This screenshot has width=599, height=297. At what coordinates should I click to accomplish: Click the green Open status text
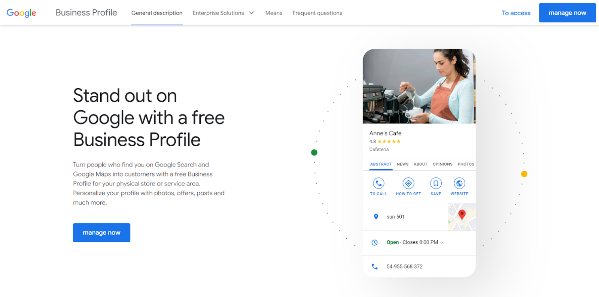(392, 242)
